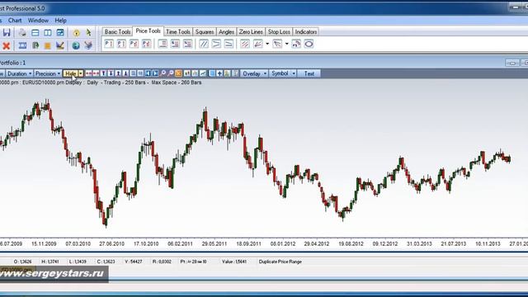Click the vertical split window layout icon
The width and height of the screenshot is (528, 297).
click(48, 33)
